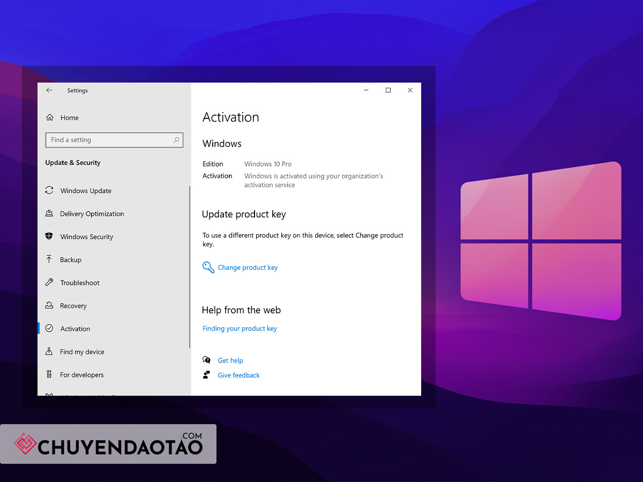Click the Windows Security shield icon
The height and width of the screenshot is (482, 643).
(x=49, y=236)
